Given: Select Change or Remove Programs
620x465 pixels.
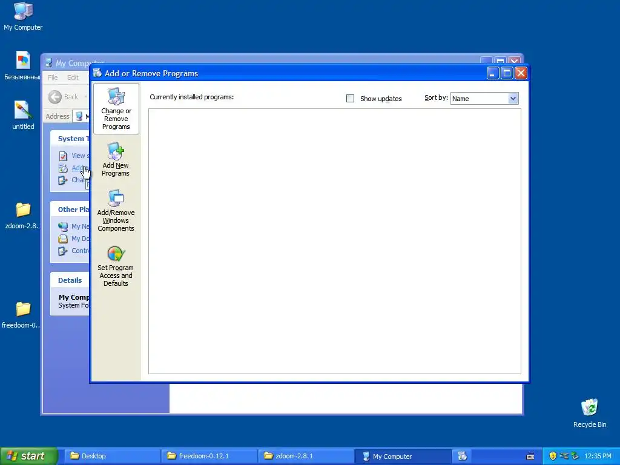Looking at the screenshot, I should point(116,108).
